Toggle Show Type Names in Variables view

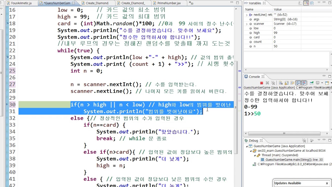300,3
